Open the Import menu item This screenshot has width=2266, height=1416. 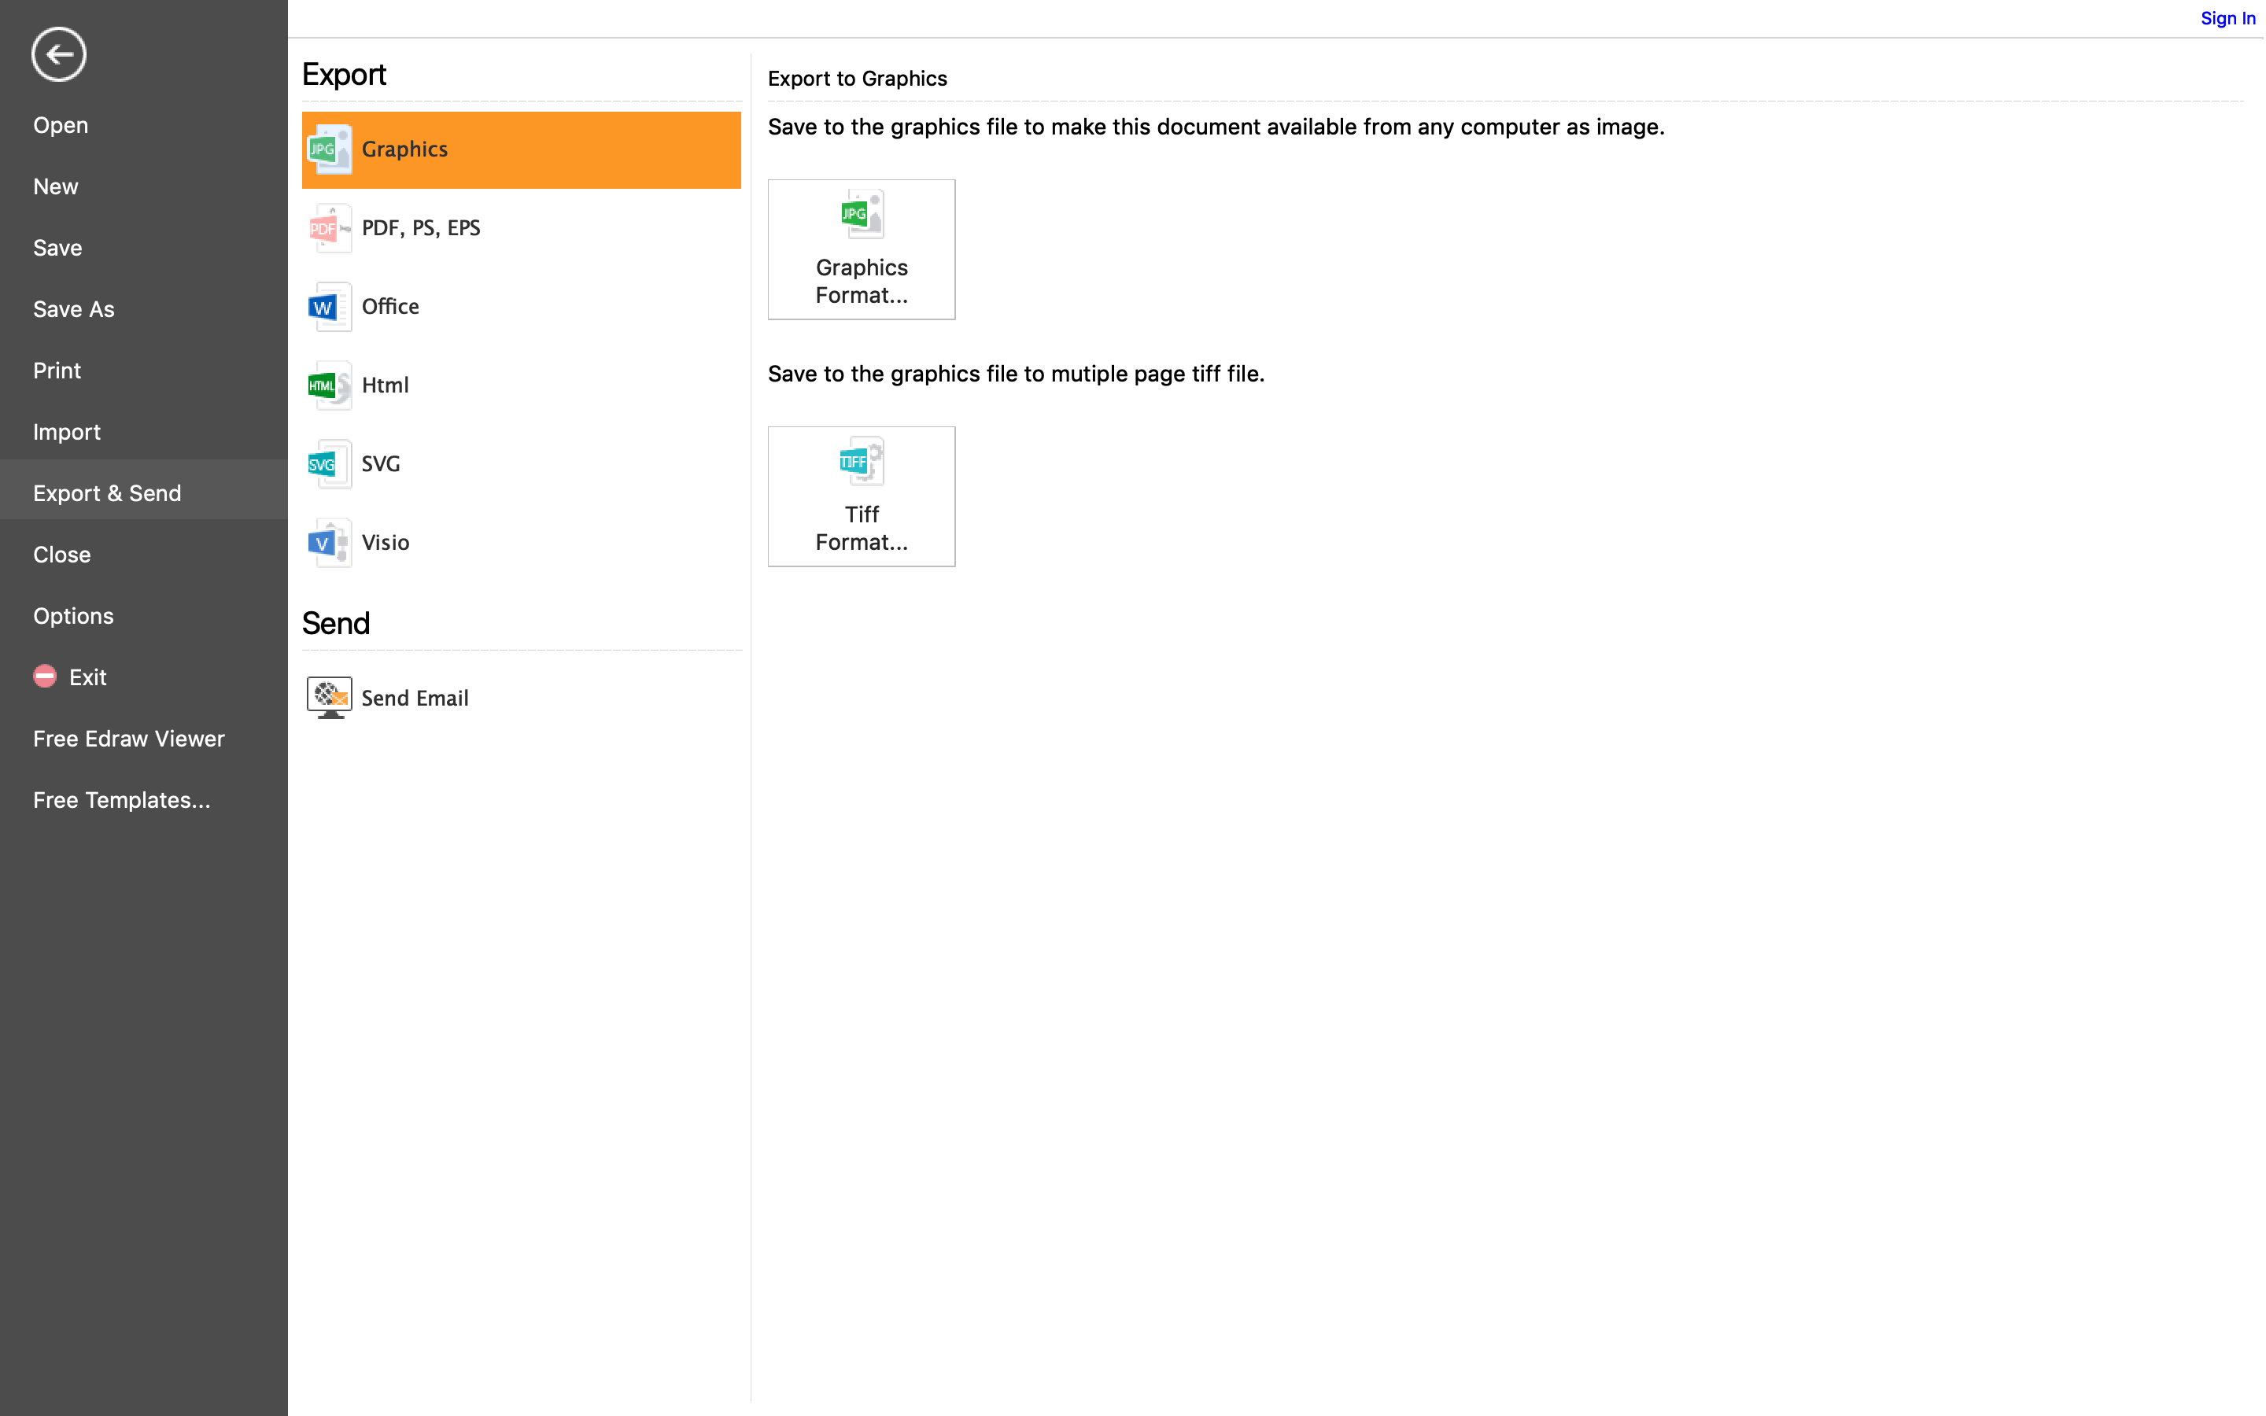[144, 432]
